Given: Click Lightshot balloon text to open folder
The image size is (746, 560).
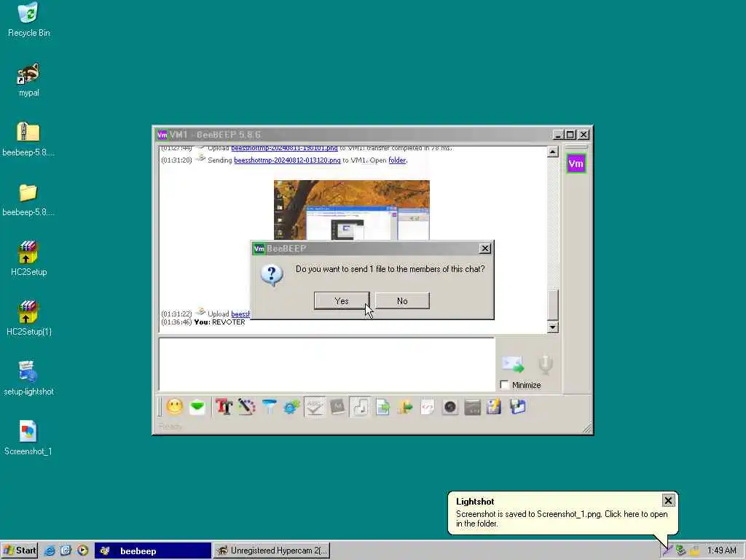Looking at the screenshot, I should [x=562, y=518].
